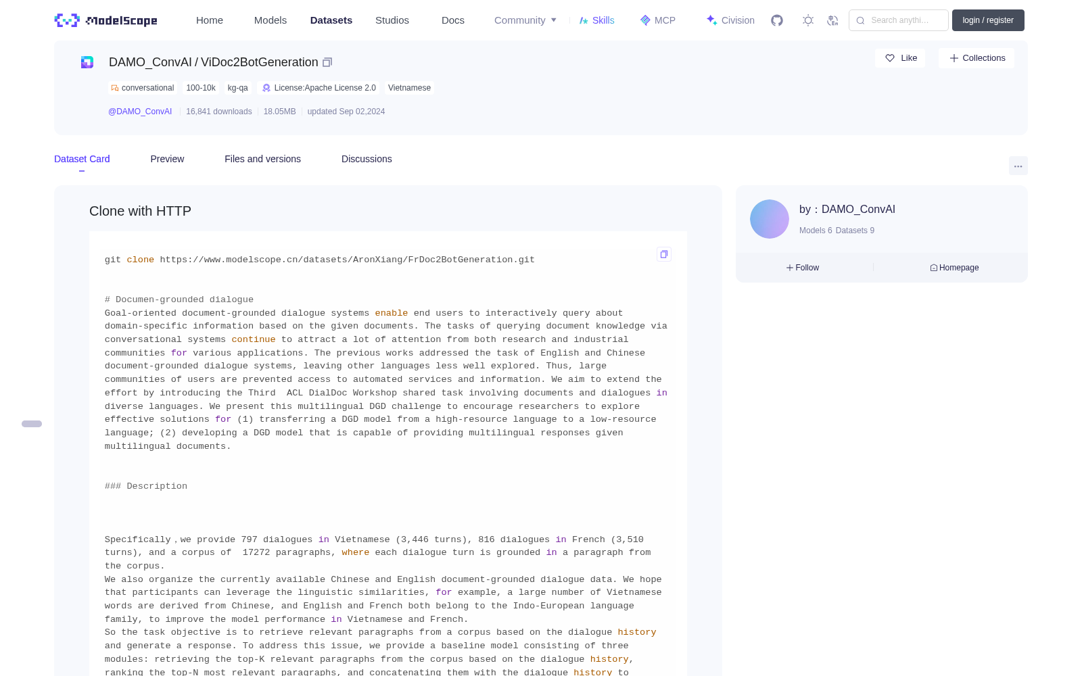
Task: Switch language with the translate icon
Action: click(833, 20)
